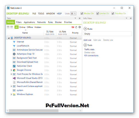The width and height of the screenshot is (139, 118).
Task: Click the Delete rules link
Action: click(90, 52)
